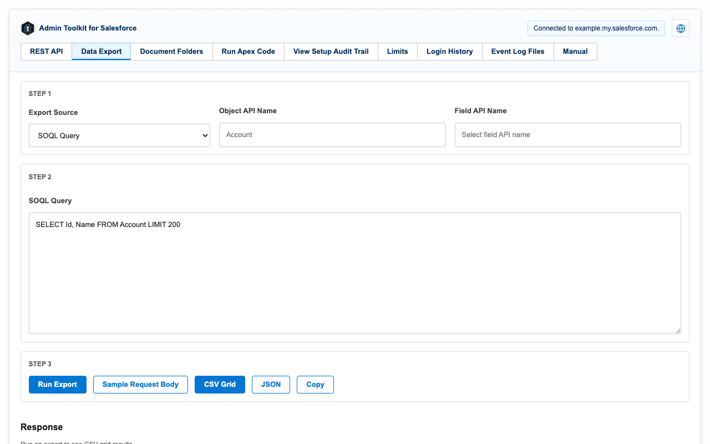Select the CSV Grid view button
Viewport: 710px width, 444px height.
220,385
